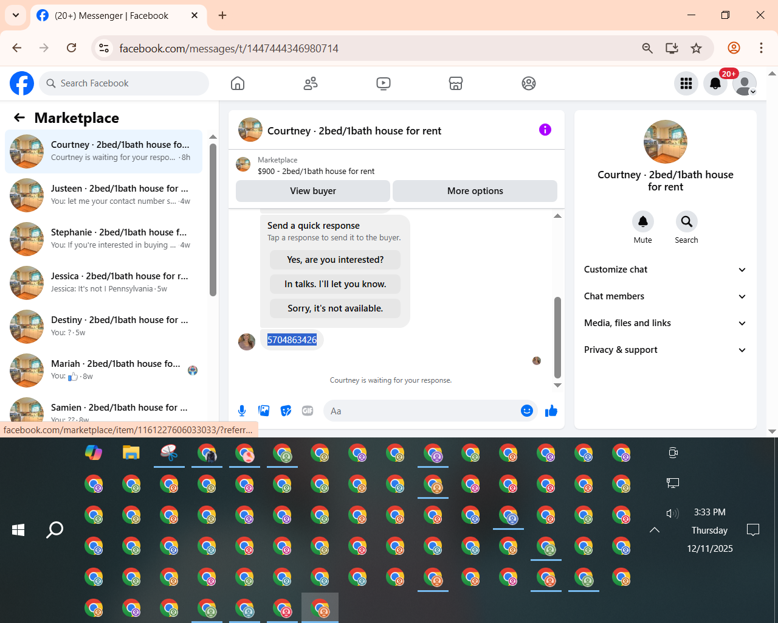Go to the Facebook Home feed icon
This screenshot has height=623, width=778.
click(238, 83)
